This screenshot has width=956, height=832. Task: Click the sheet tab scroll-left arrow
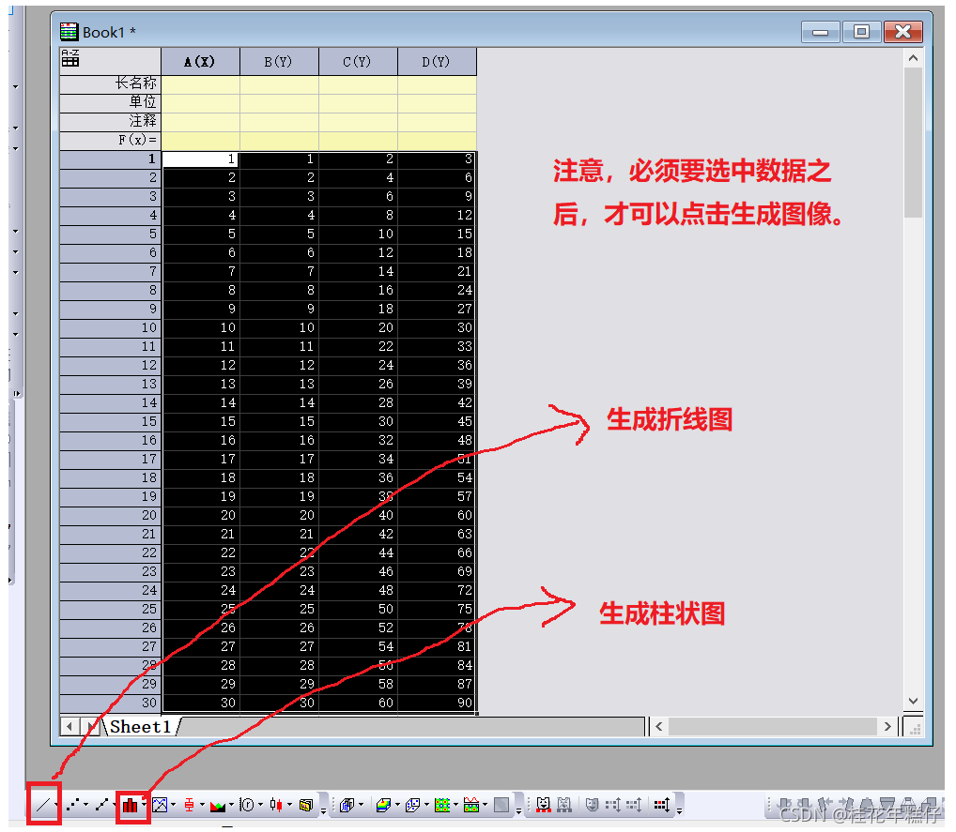click(x=69, y=727)
